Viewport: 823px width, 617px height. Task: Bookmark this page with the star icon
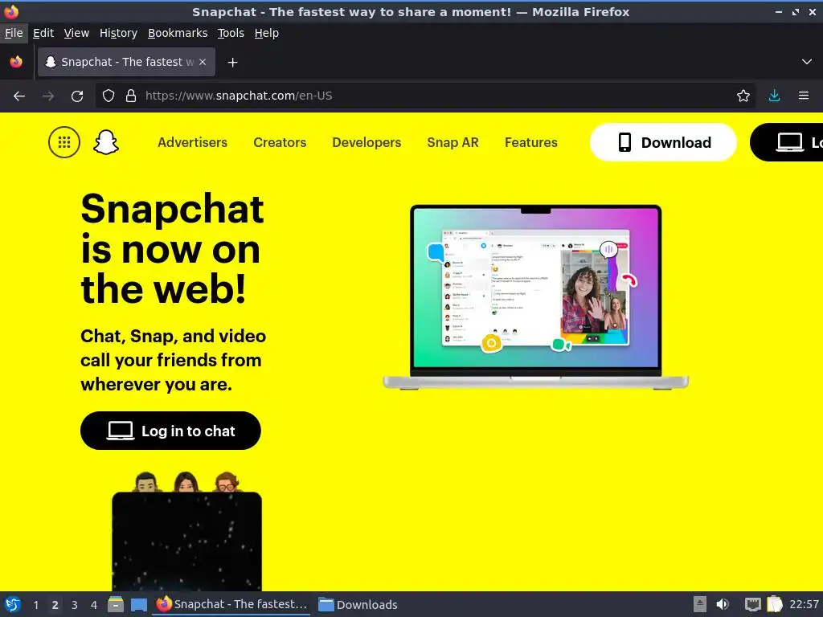pos(743,96)
